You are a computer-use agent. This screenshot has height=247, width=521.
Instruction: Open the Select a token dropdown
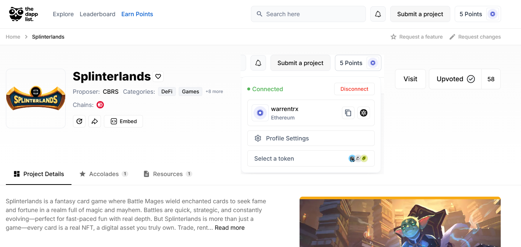click(x=311, y=158)
